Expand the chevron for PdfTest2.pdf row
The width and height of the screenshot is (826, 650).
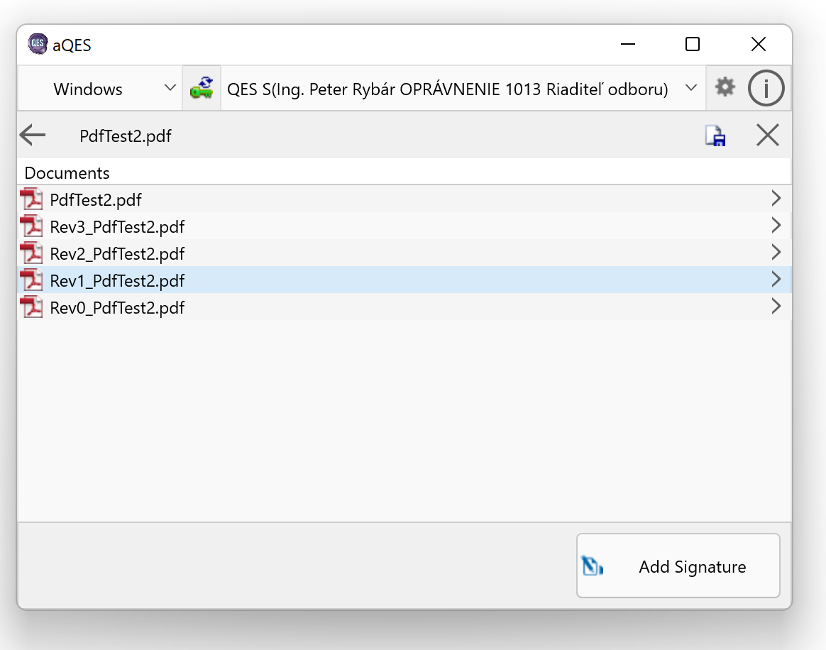[x=776, y=198]
